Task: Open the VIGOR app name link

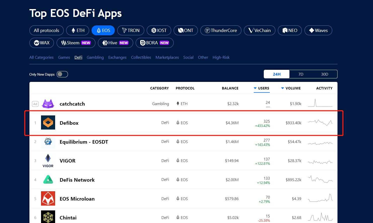Action: click(x=67, y=161)
